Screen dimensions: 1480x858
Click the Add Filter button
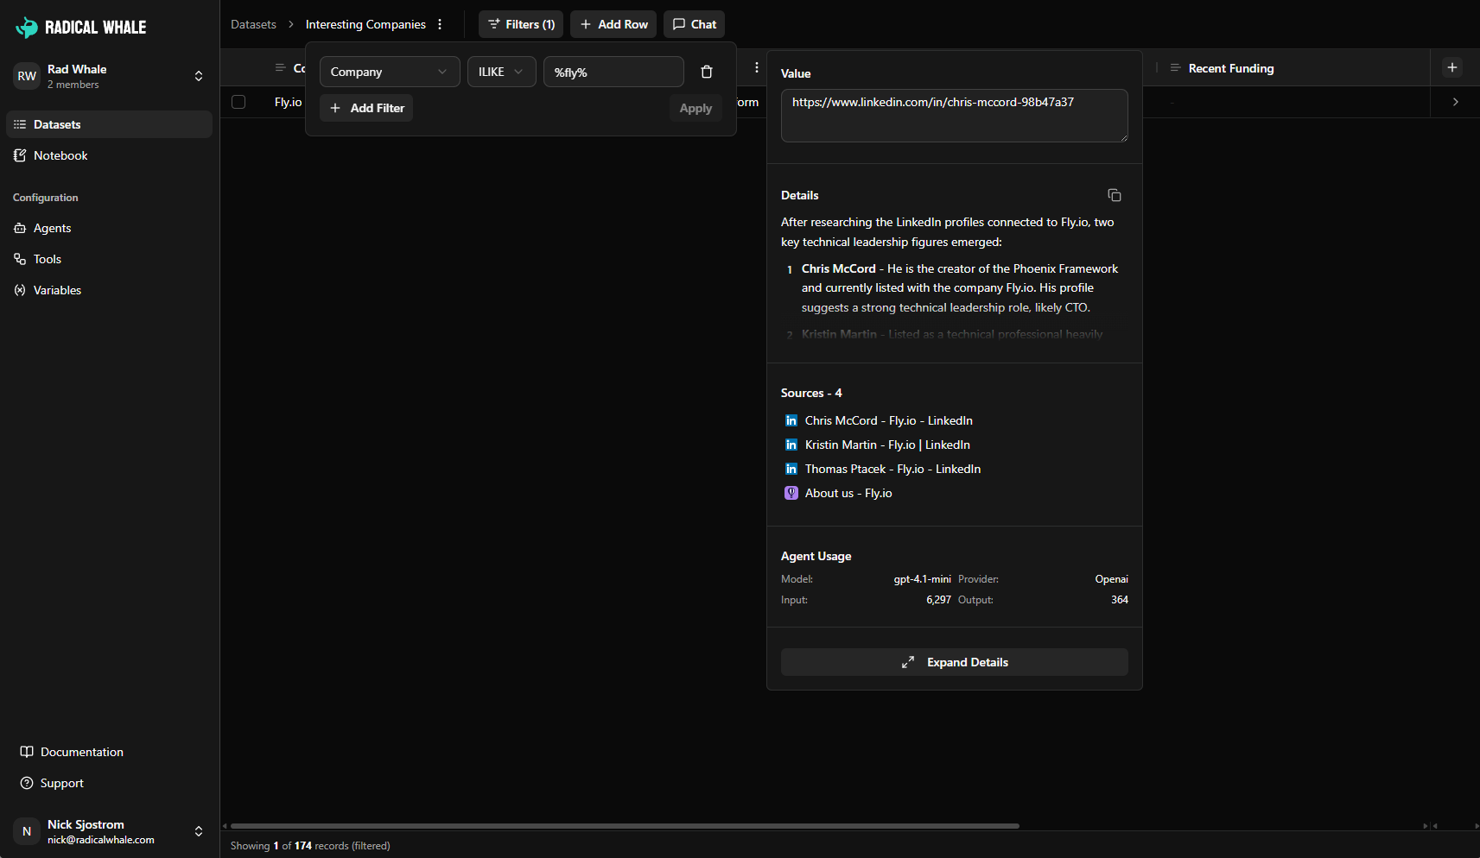point(366,108)
